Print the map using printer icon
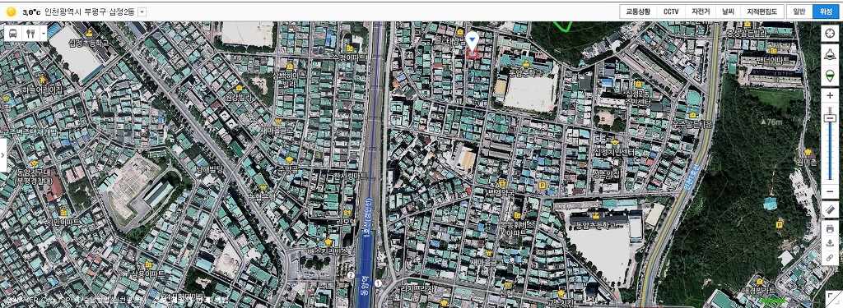 [x=830, y=228]
